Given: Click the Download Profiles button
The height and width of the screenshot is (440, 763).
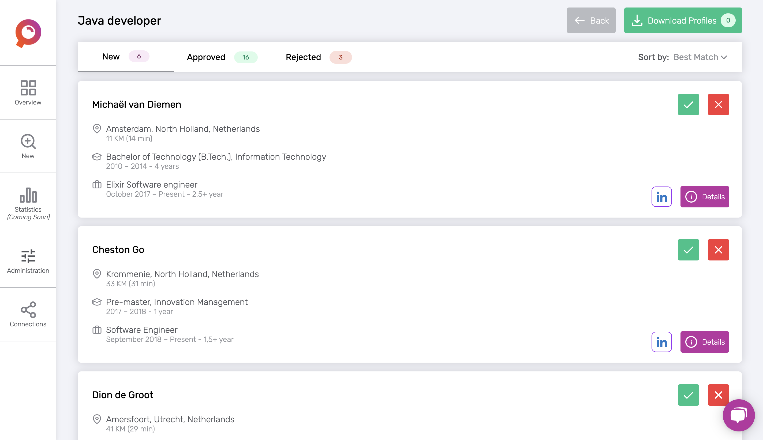Looking at the screenshot, I should tap(683, 20).
